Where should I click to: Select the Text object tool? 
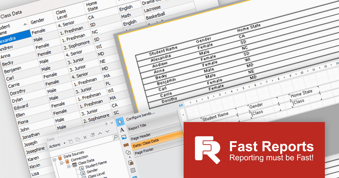pyautogui.click(x=122, y=130)
